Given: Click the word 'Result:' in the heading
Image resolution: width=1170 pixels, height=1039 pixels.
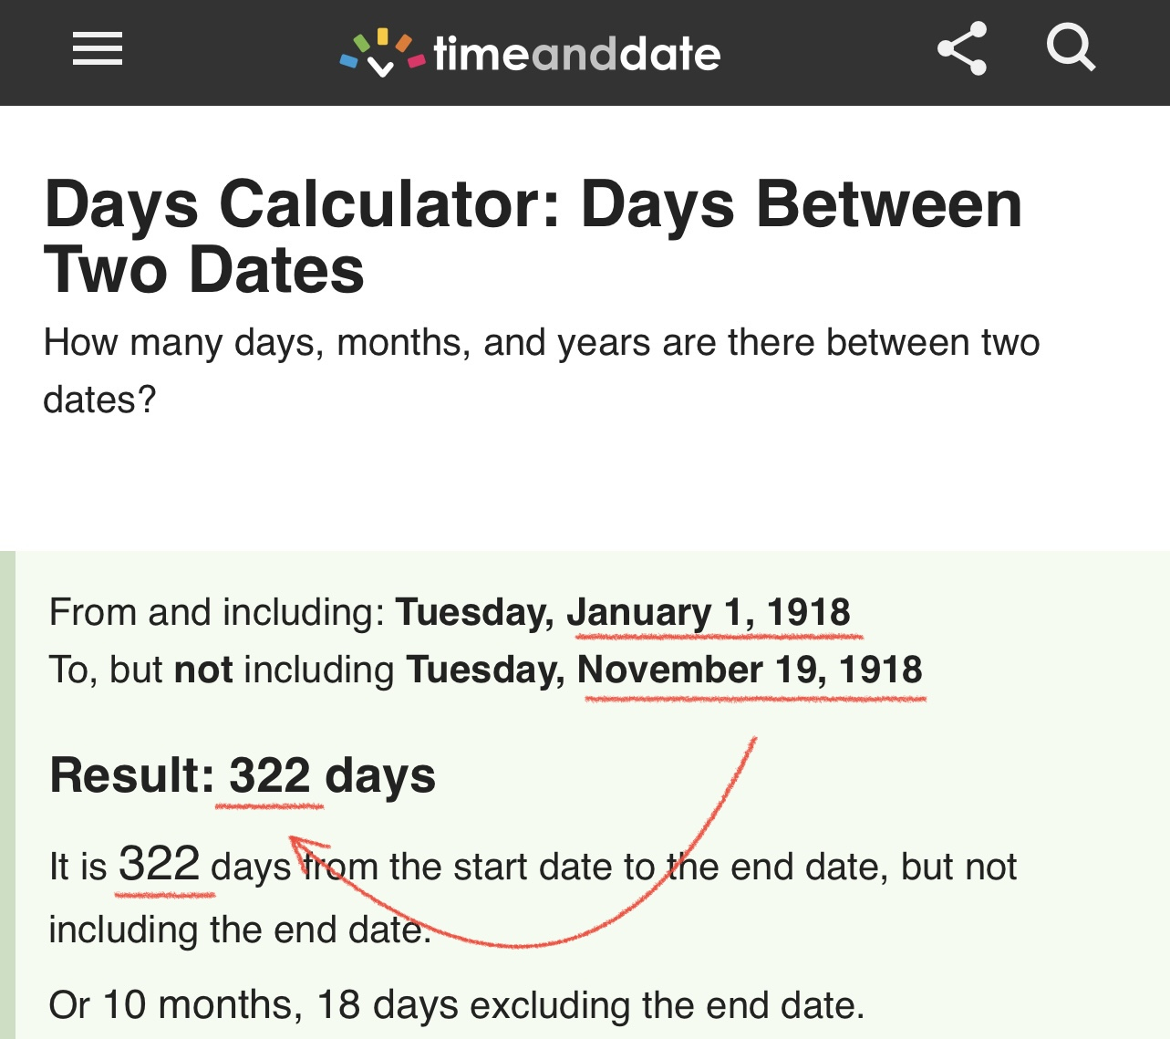Looking at the screenshot, I should pyautogui.click(x=131, y=775).
